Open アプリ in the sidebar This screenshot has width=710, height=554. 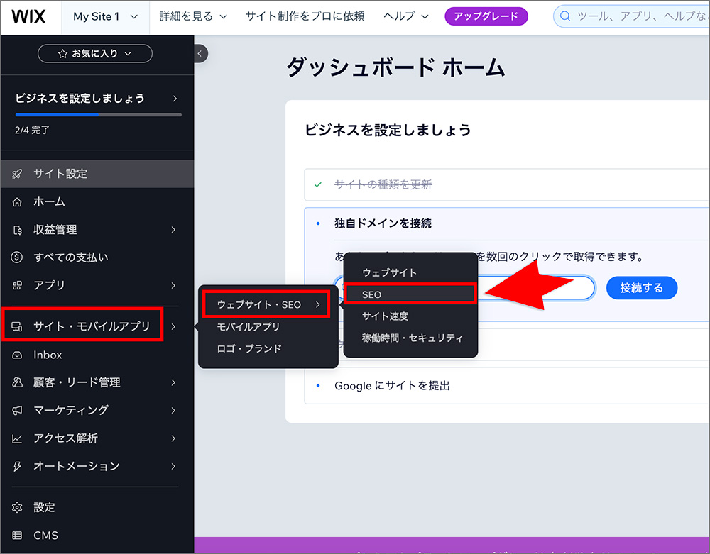pyautogui.click(x=97, y=285)
